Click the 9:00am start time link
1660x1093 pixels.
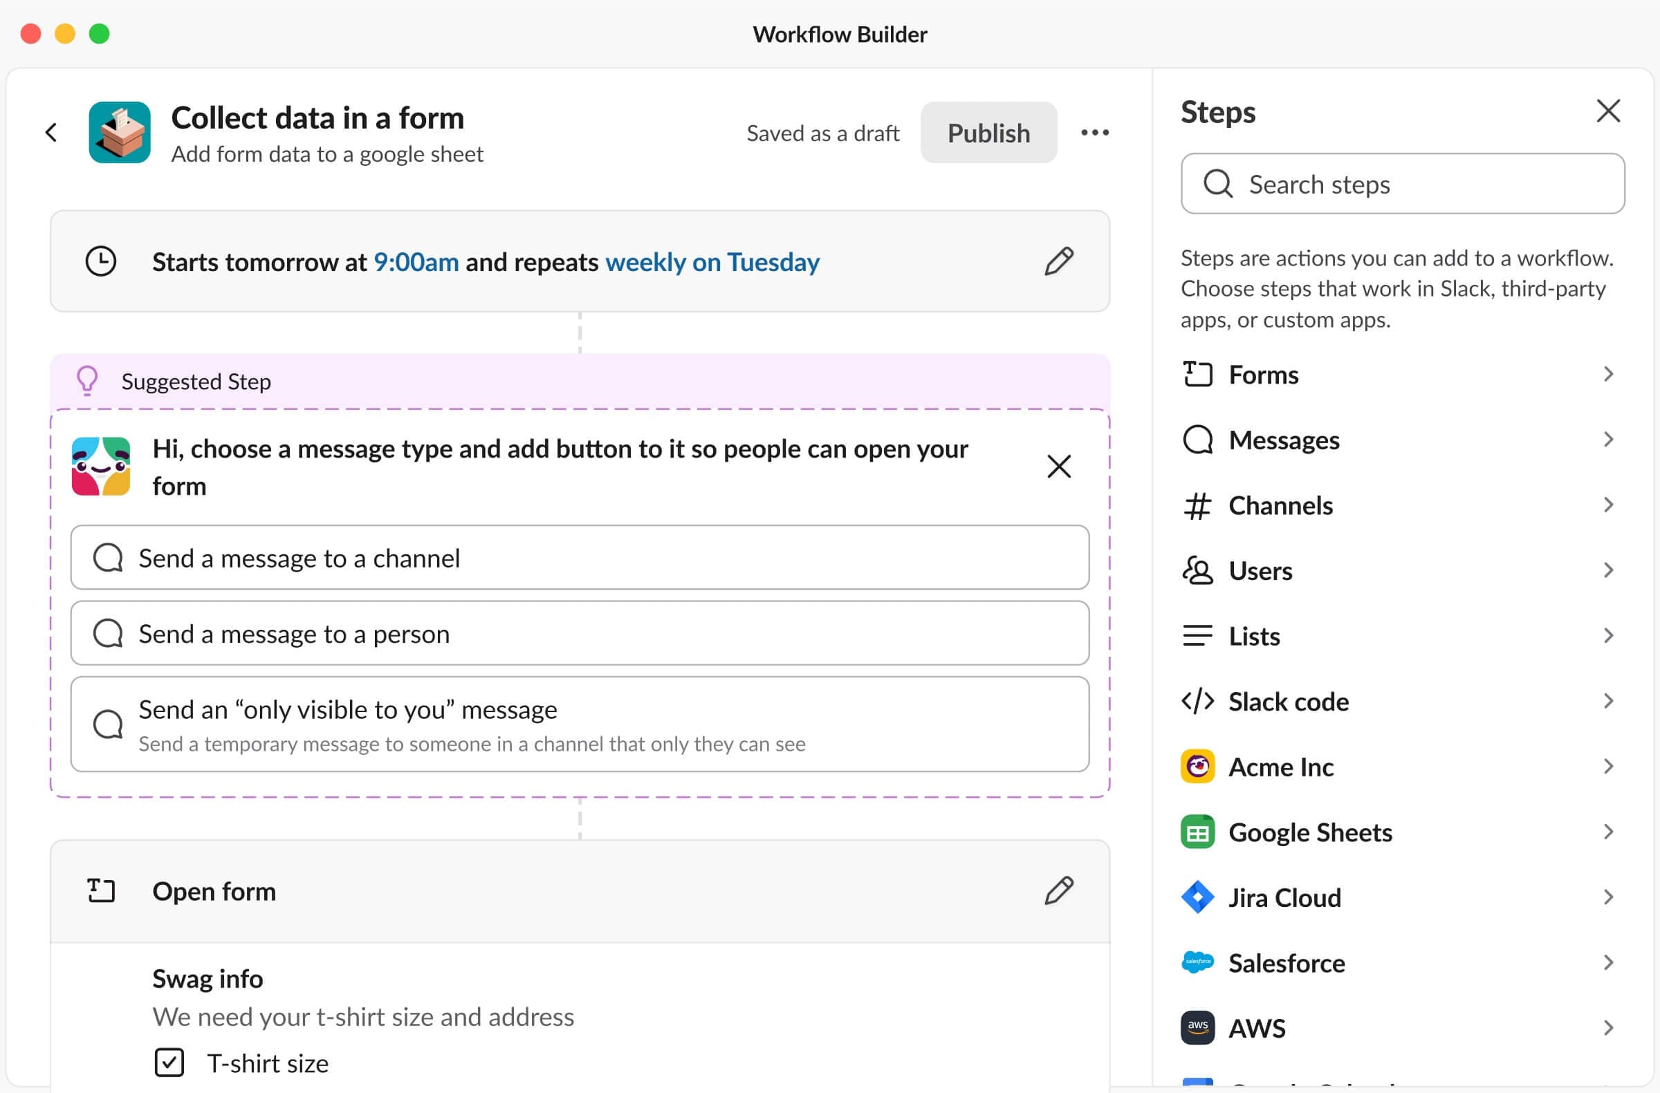point(416,262)
